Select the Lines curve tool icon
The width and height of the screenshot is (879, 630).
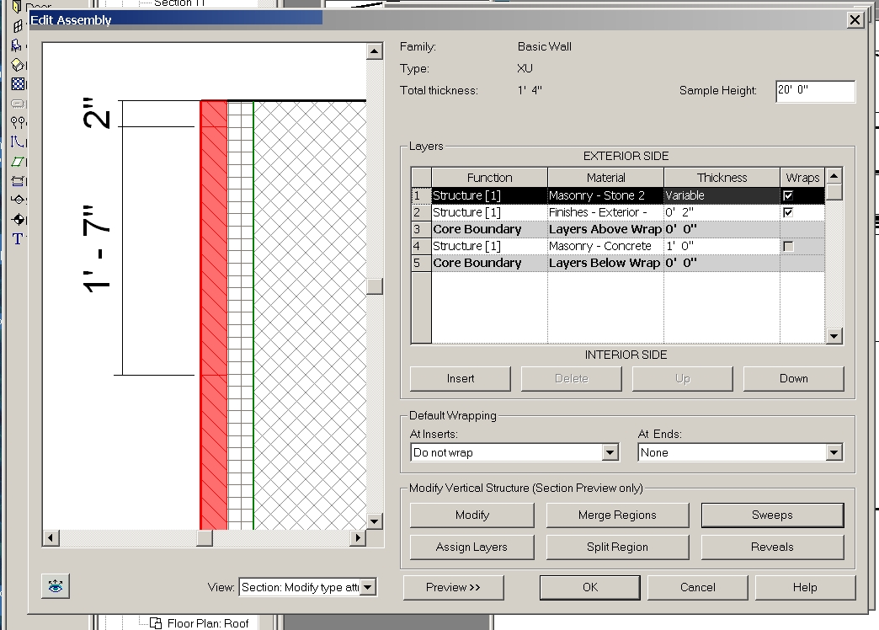[x=18, y=141]
